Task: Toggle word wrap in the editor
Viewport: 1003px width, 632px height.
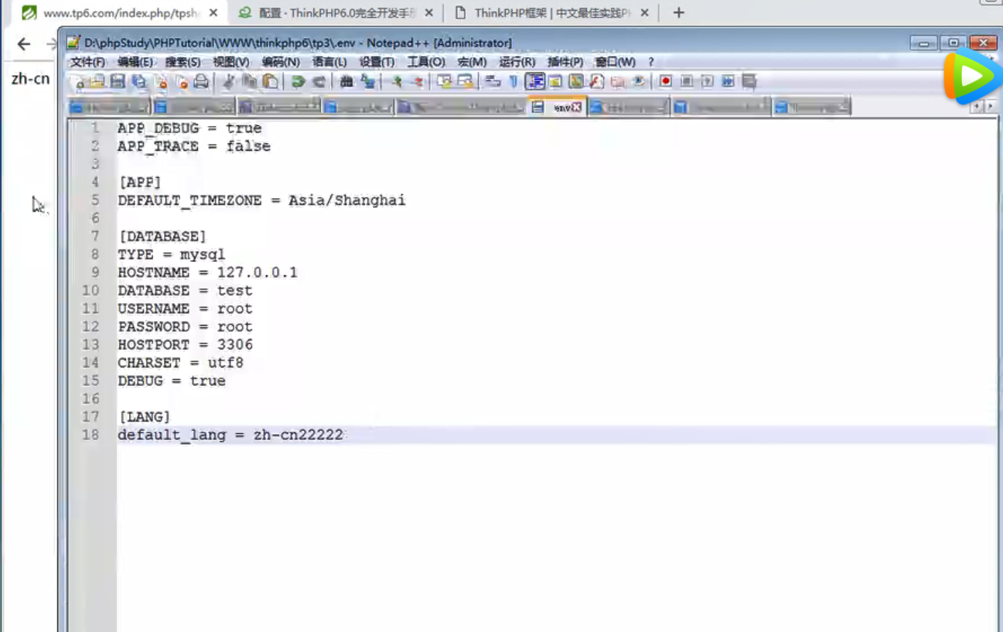Action: pyautogui.click(x=492, y=81)
